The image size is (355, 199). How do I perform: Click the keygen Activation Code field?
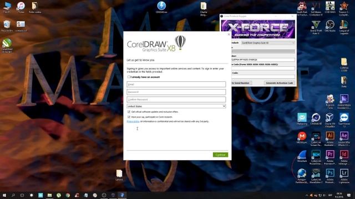point(263,77)
